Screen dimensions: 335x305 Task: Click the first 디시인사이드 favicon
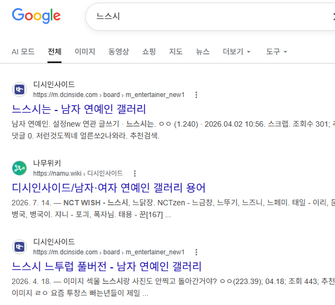point(19,89)
